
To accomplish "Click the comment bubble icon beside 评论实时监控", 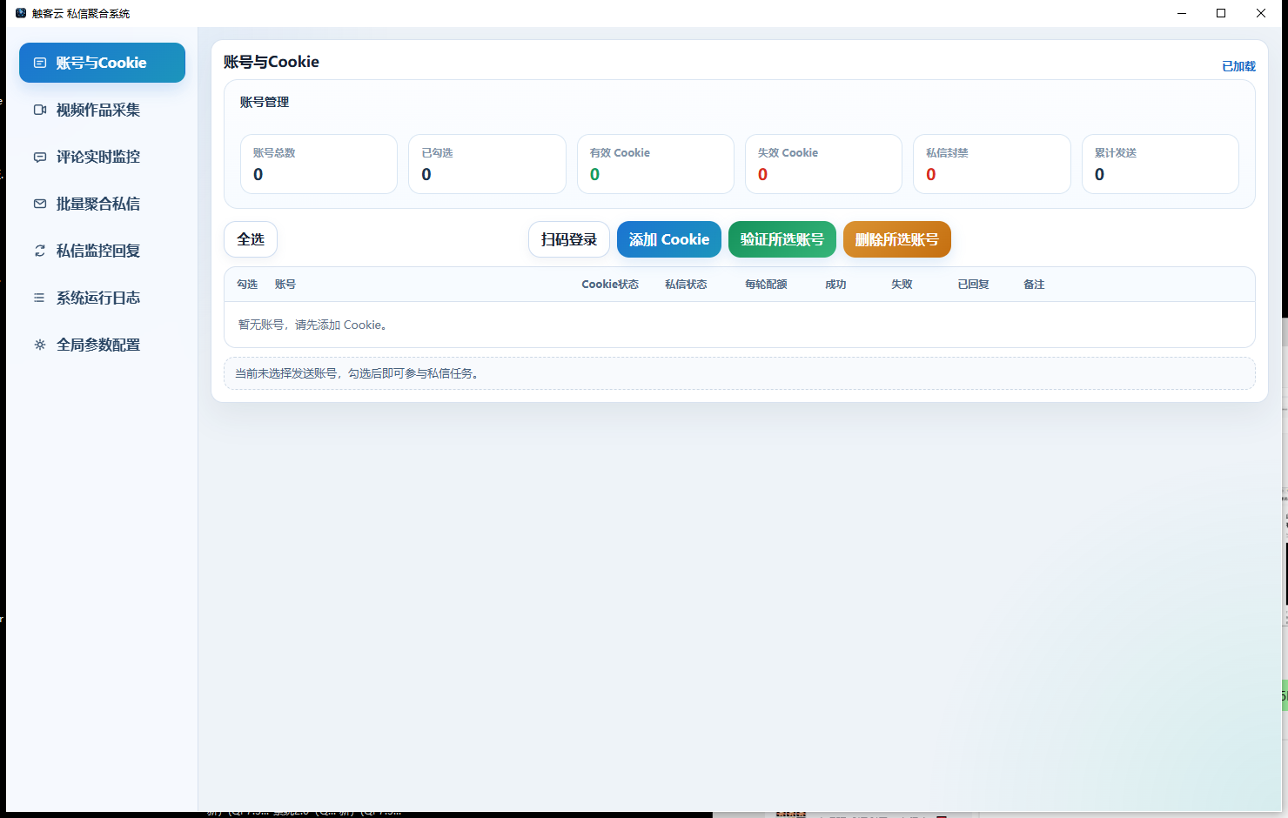I will 40,157.
